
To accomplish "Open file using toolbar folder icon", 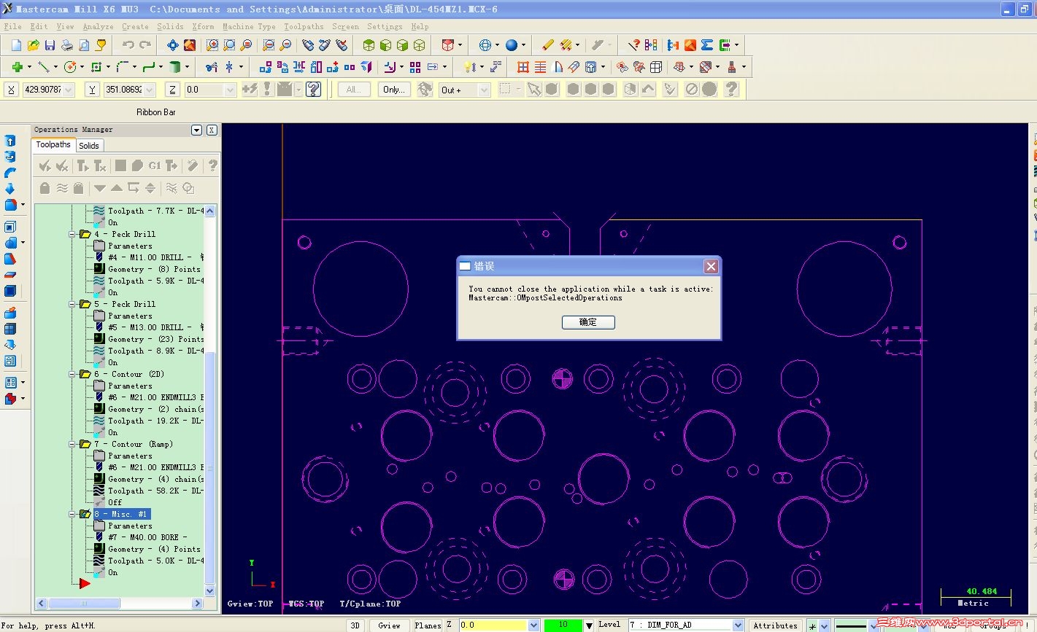I will [x=34, y=45].
